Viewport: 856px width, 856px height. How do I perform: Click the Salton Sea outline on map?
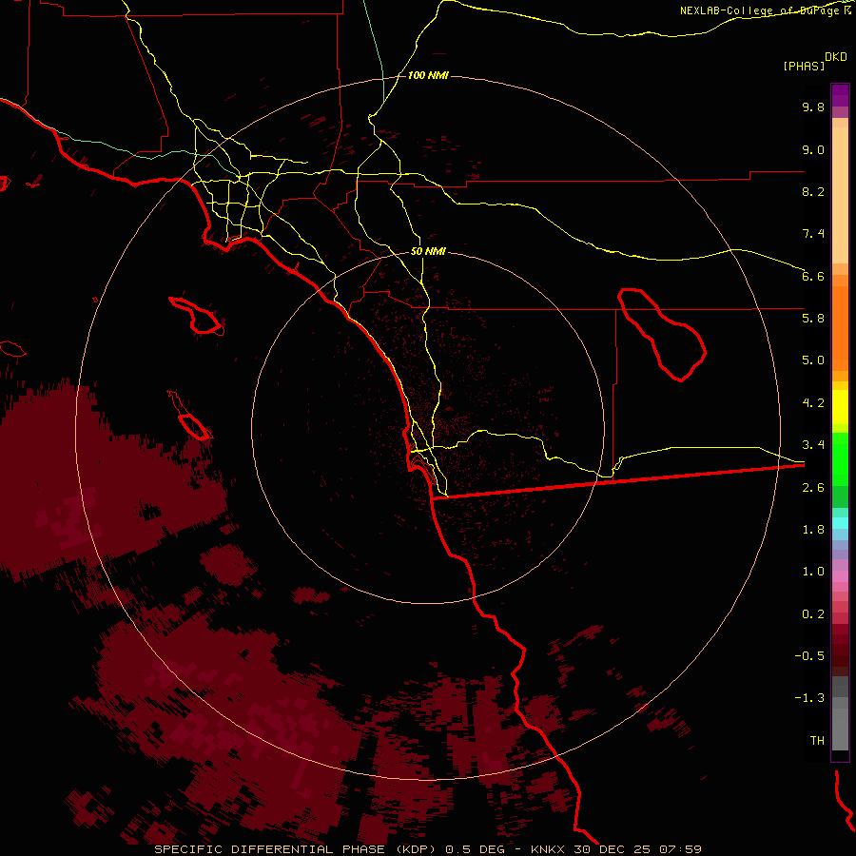pyautogui.click(x=662, y=335)
